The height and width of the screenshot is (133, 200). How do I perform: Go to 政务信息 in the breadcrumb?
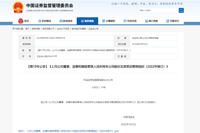tap(36, 29)
